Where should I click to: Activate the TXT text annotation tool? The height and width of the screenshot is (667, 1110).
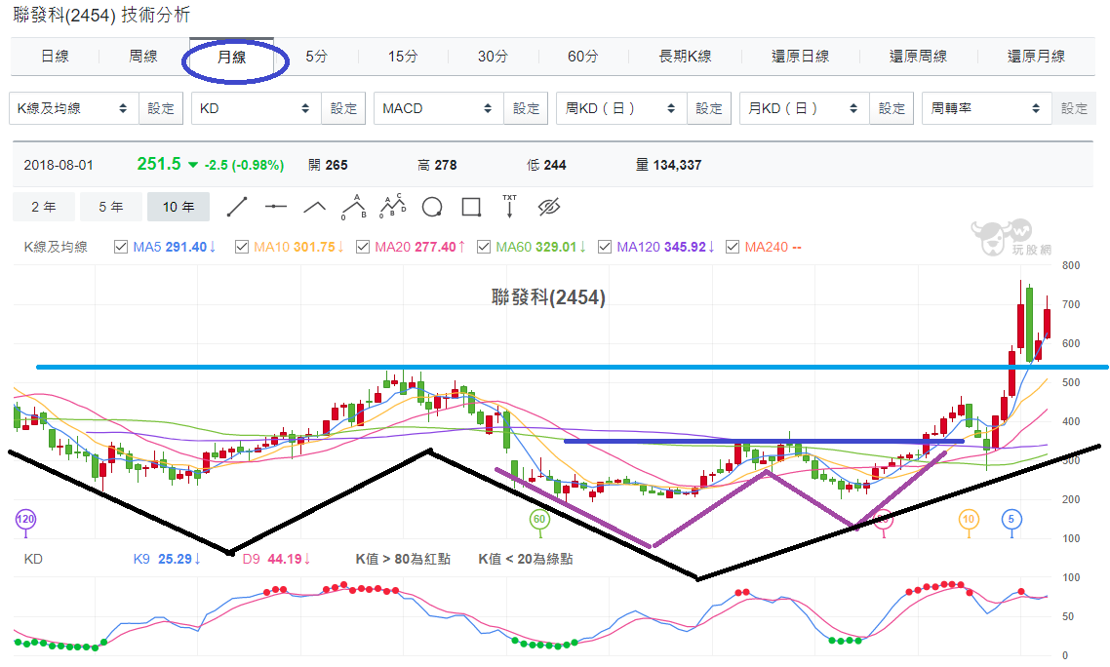[x=510, y=206]
